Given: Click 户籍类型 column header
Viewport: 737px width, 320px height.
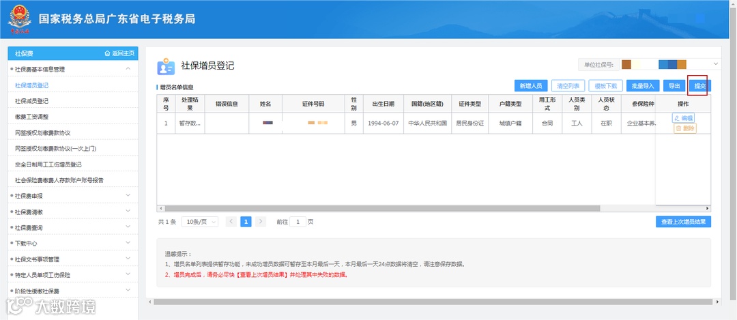Looking at the screenshot, I should click(x=510, y=104).
